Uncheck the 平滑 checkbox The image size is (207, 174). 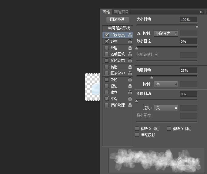coord(107,99)
